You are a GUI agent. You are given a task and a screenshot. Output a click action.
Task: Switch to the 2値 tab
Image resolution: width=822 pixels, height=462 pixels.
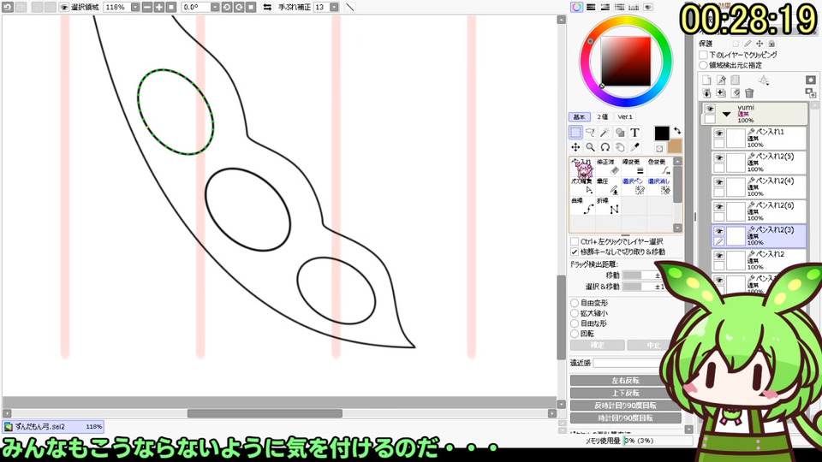tap(603, 116)
